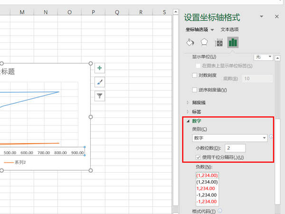This screenshot has width=285, height=214.
Task: Open the Fill & Line paint bucket tab
Action: click(190, 42)
